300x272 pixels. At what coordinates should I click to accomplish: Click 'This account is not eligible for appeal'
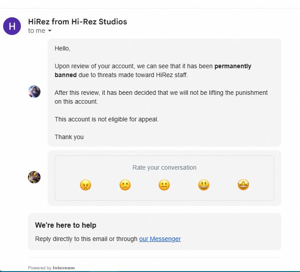click(106, 119)
